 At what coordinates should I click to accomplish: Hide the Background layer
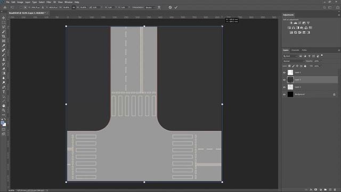click(x=284, y=94)
